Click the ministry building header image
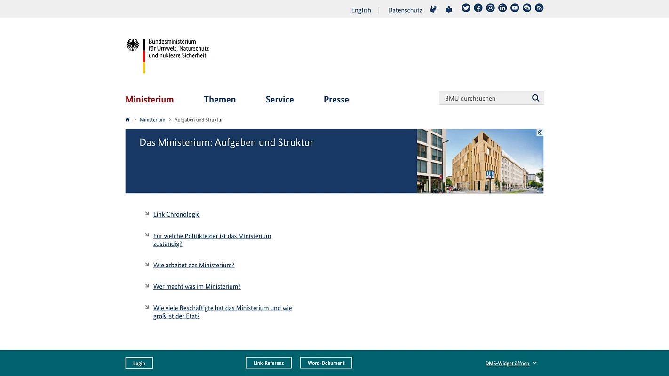The width and height of the screenshot is (669, 376). pyautogui.click(x=480, y=161)
